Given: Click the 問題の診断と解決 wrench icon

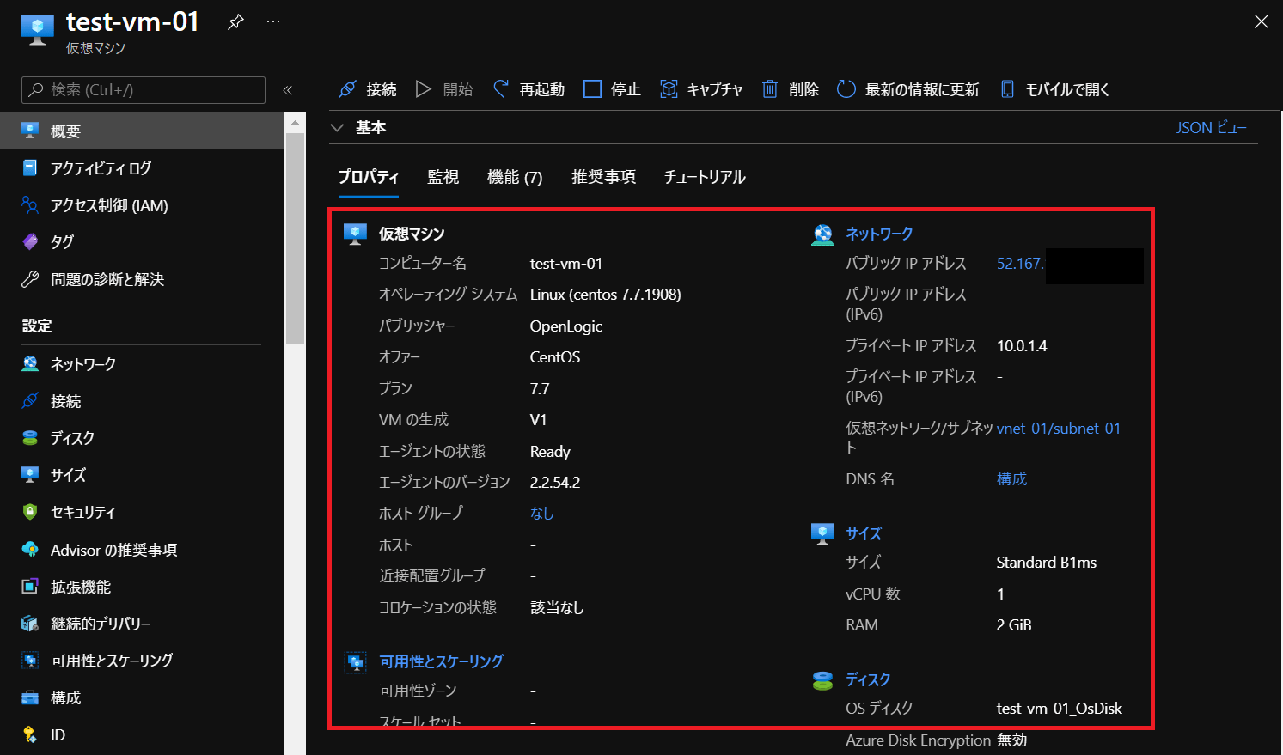Looking at the screenshot, I should tap(30, 279).
